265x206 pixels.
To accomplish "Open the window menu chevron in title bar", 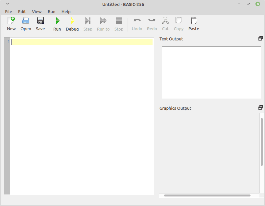I will point(7,4).
